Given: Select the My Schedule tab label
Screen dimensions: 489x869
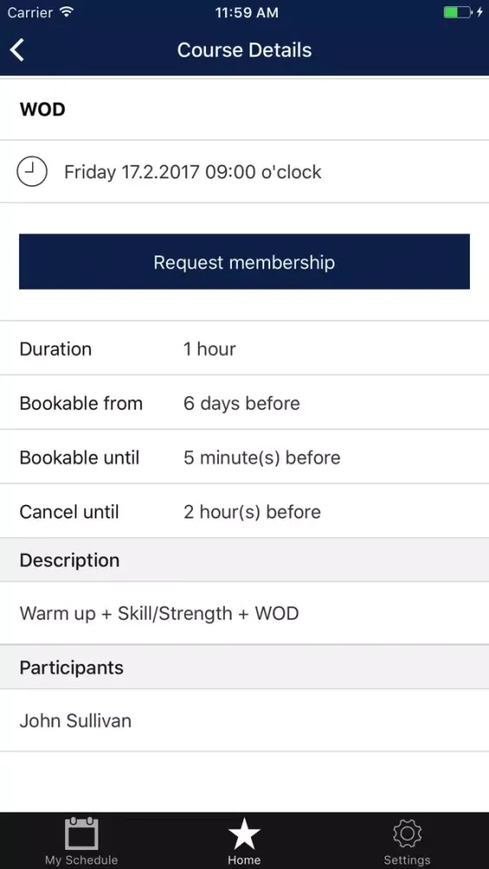Looking at the screenshot, I should pos(82,860).
